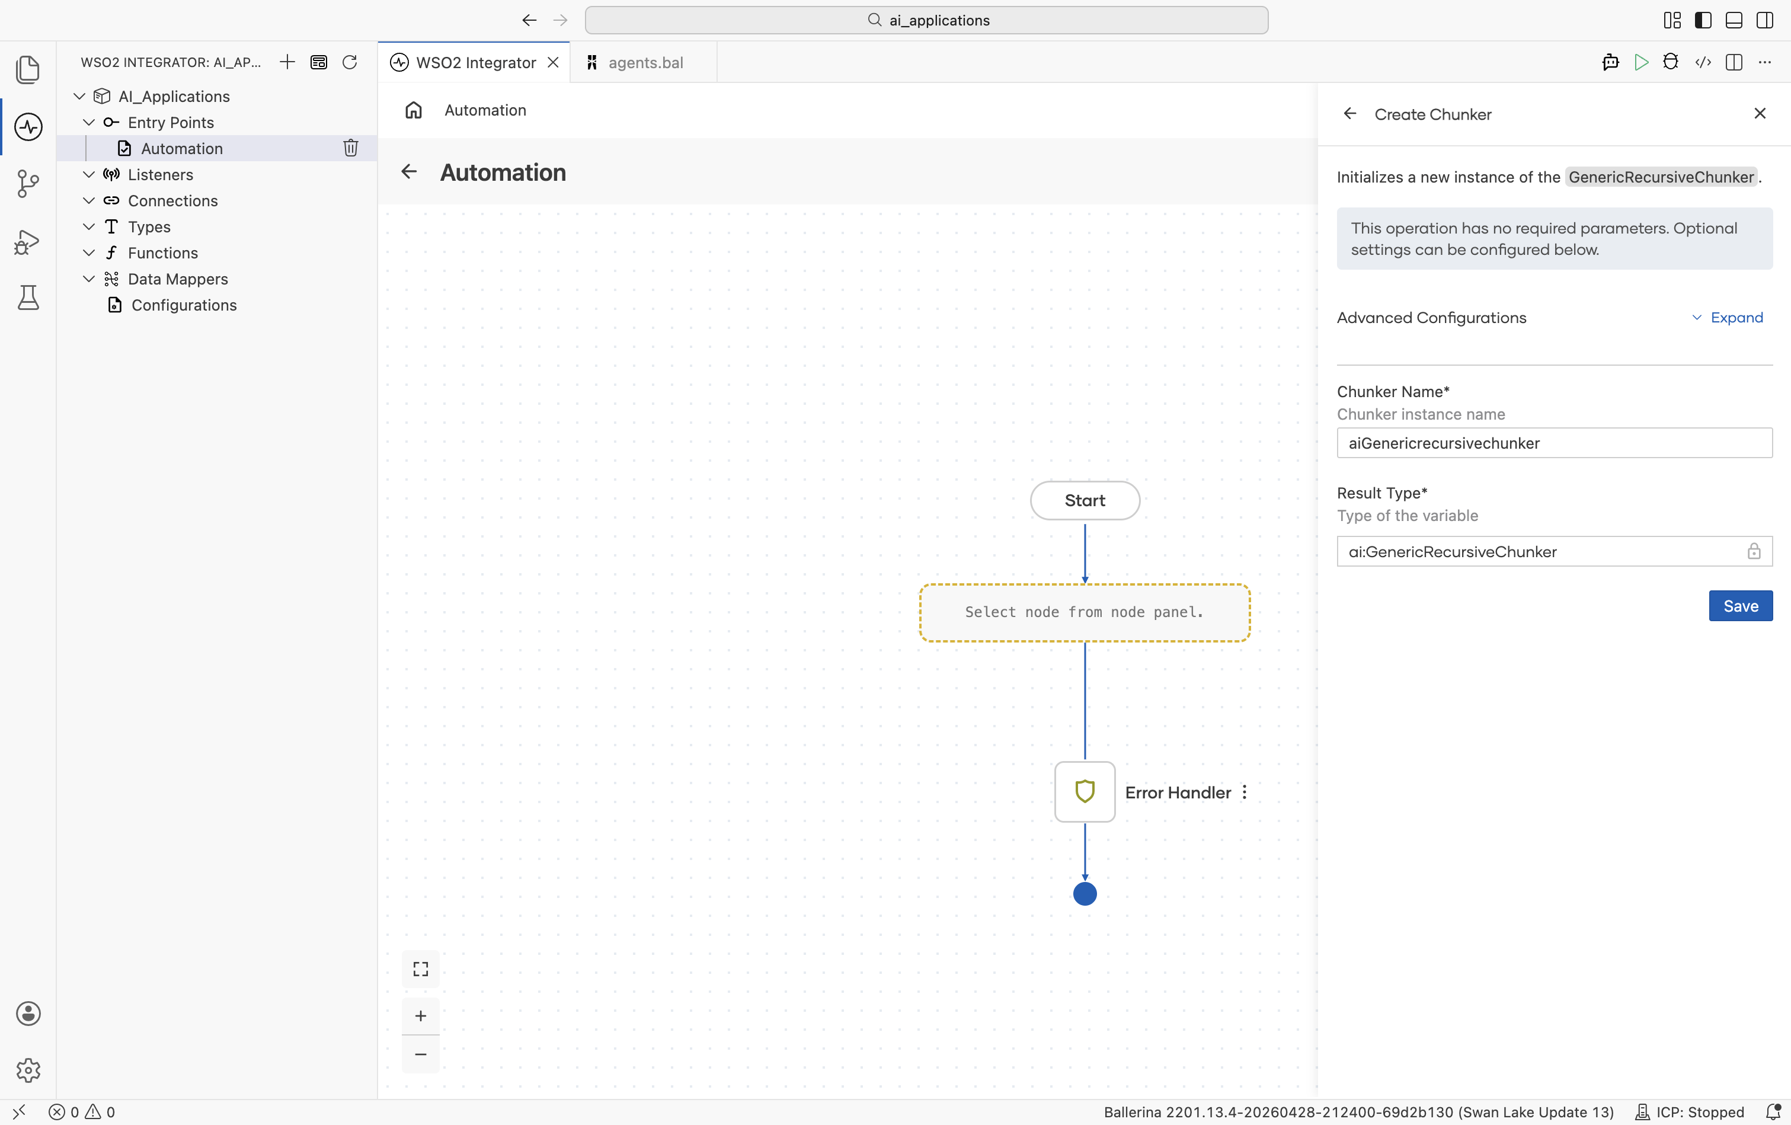
Task: Go to the home icon in breadcrumb
Action: pyautogui.click(x=414, y=110)
